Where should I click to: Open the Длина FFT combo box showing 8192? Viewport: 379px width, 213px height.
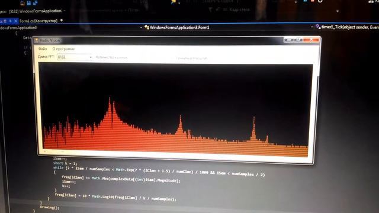tap(75, 57)
